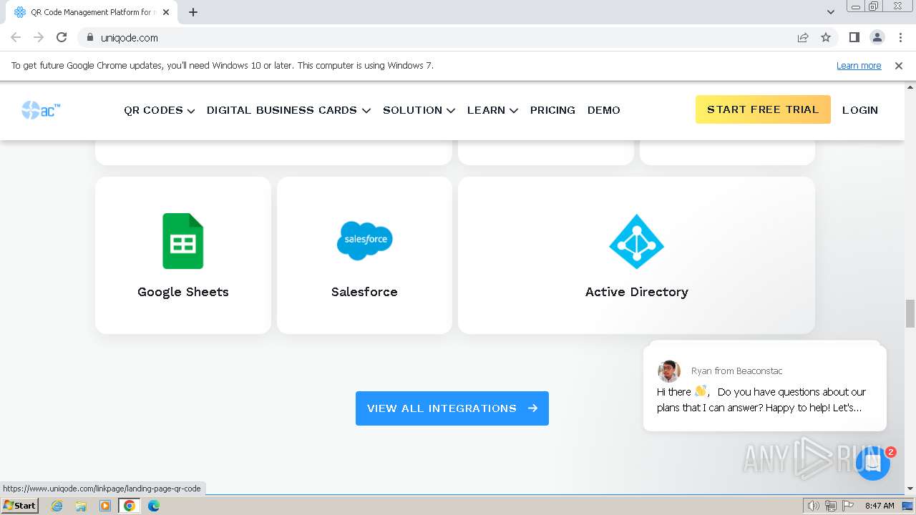Open the tab search chevron
Viewport: 916px width, 515px height.
(x=830, y=12)
